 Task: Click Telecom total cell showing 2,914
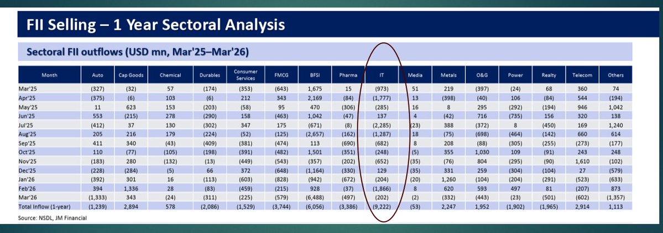click(582, 206)
